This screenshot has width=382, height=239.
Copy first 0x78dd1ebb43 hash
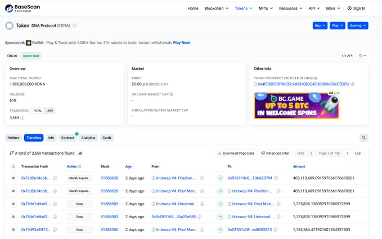tap(55, 204)
